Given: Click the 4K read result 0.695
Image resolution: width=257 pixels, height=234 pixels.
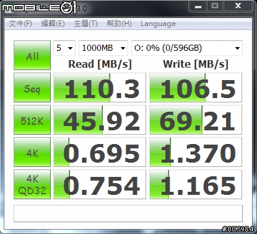Looking at the screenshot, I should coord(100,152).
